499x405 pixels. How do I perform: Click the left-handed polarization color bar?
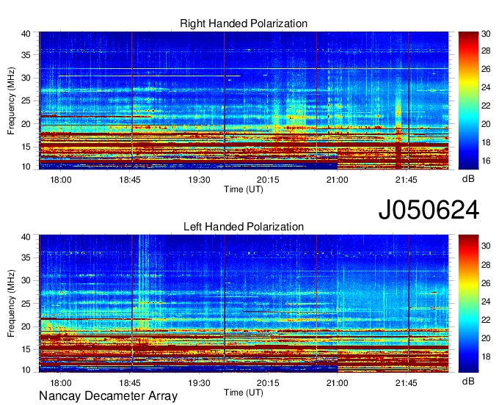468,304
